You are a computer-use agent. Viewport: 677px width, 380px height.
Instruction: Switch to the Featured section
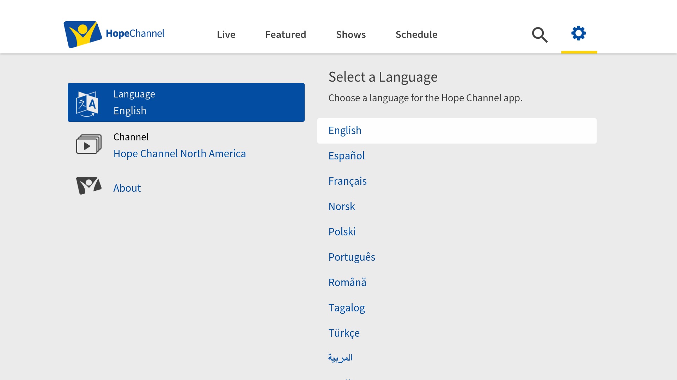pyautogui.click(x=286, y=34)
